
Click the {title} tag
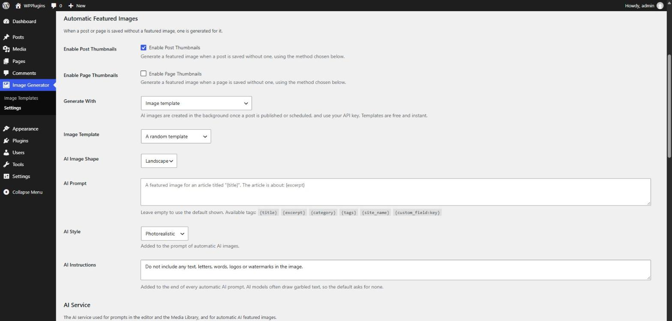click(269, 212)
